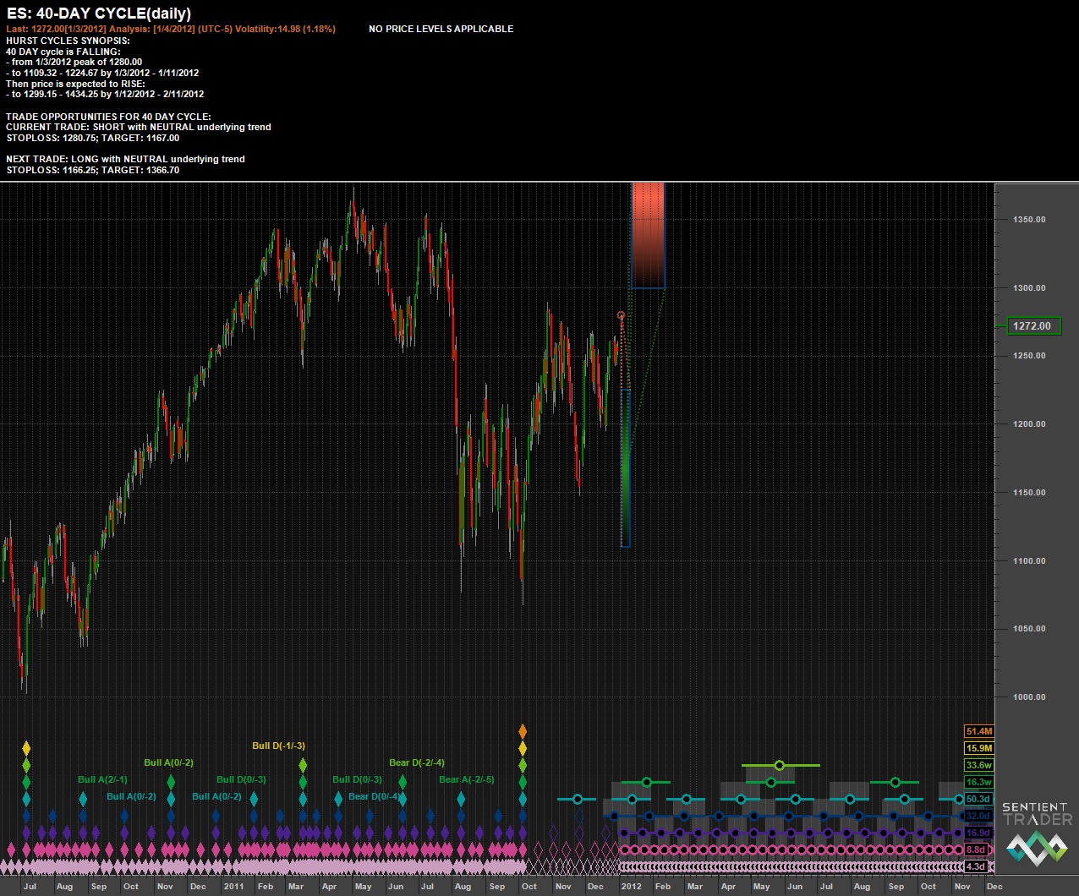Viewport: 1079px width, 896px height.
Task: Click the red target zone box
Action: (x=648, y=235)
